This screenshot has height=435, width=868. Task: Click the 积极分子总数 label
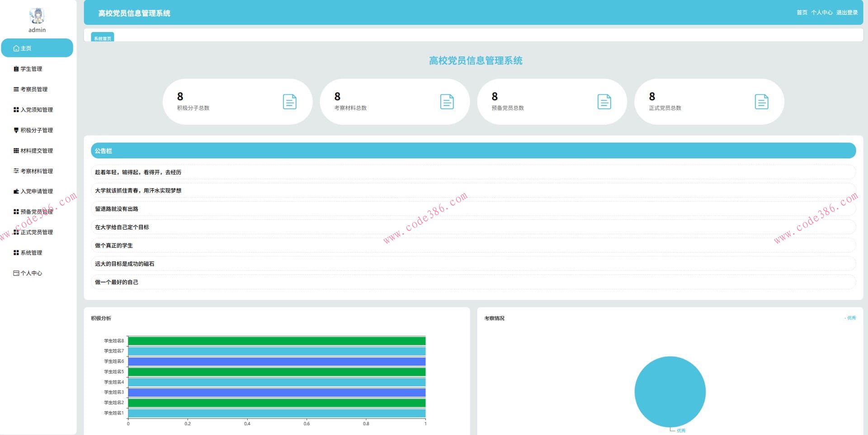(193, 108)
